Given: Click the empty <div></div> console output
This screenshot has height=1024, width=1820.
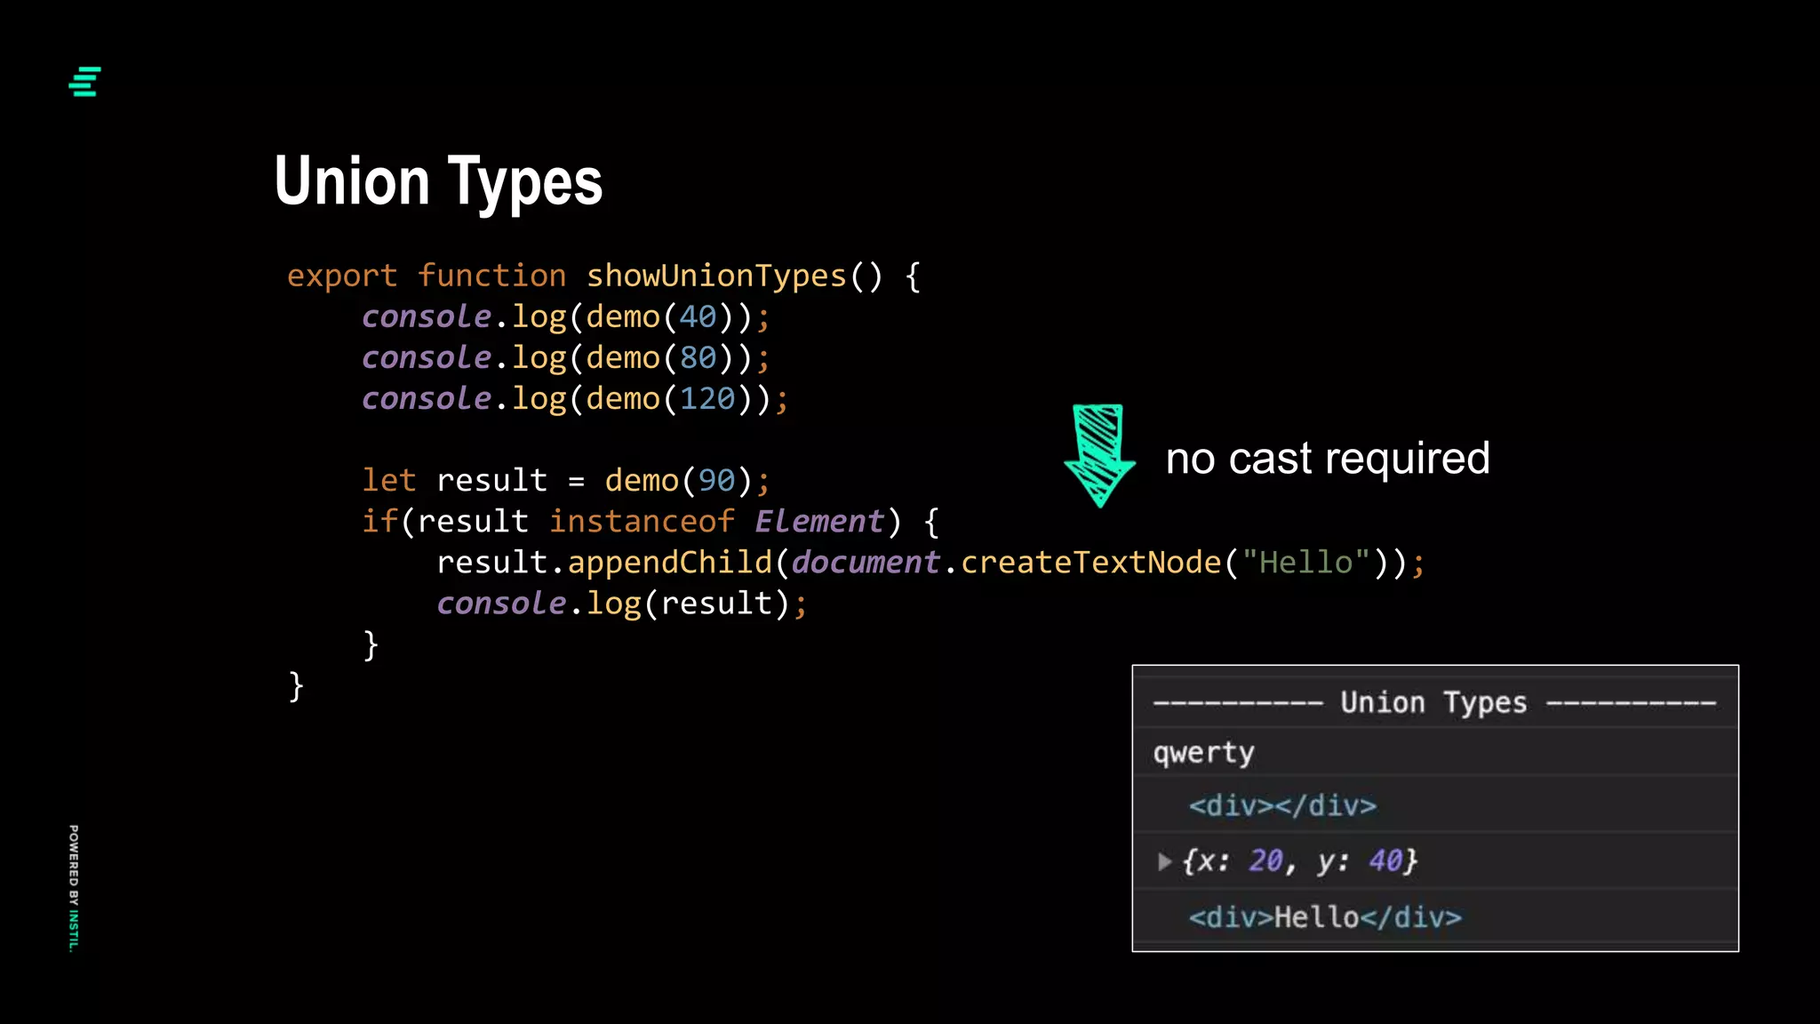Looking at the screenshot, I should (1282, 806).
